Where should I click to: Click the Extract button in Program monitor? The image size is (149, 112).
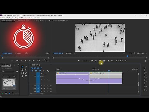point(121,61)
